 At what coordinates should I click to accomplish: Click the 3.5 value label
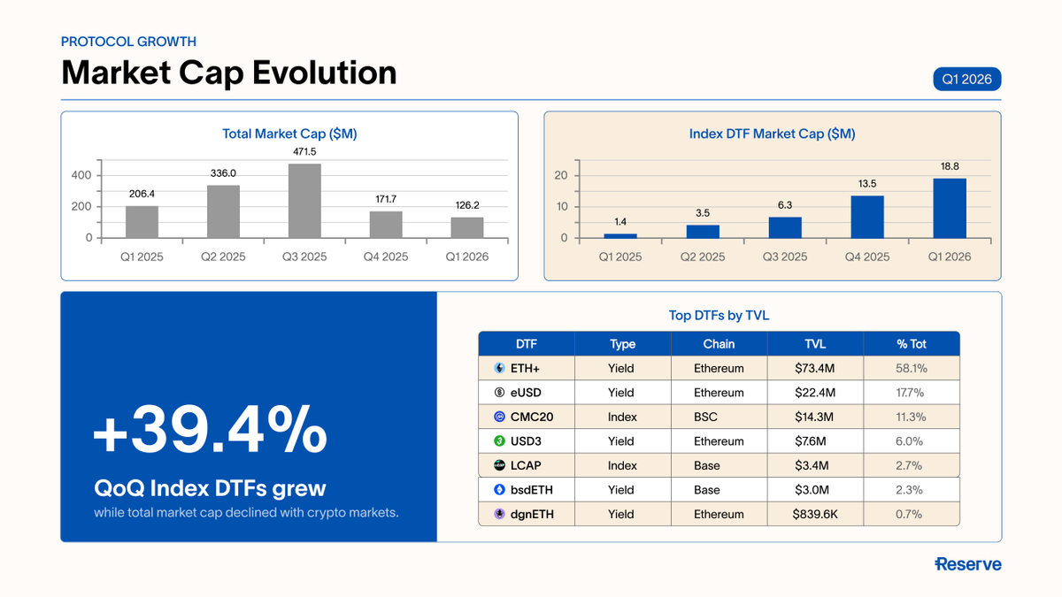click(x=703, y=213)
